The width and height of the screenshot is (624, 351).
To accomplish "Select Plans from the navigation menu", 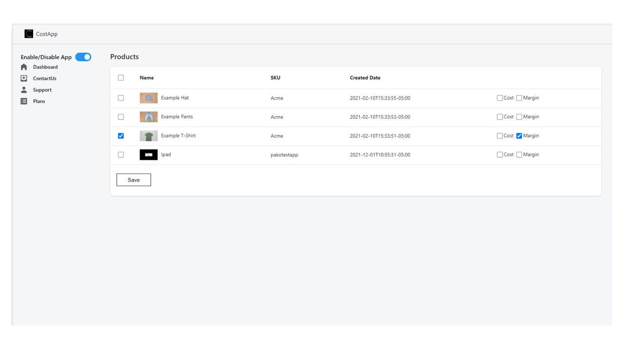I will 39,101.
